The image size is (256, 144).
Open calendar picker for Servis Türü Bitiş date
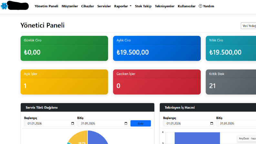(x=126, y=123)
